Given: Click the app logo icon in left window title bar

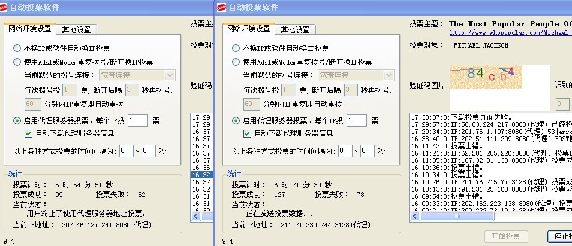Looking at the screenshot, I should coord(3,7).
